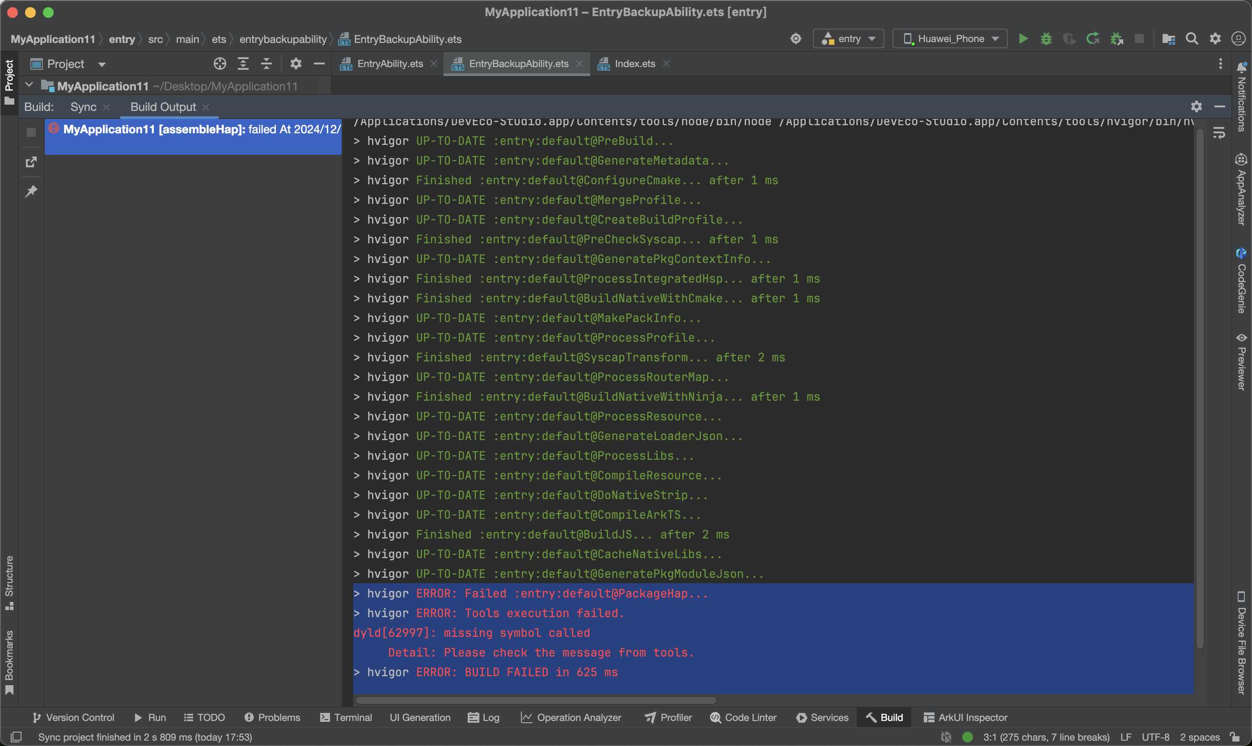Select Opened File with the crosshair icon
This screenshot has height=746, width=1252.
[220, 64]
